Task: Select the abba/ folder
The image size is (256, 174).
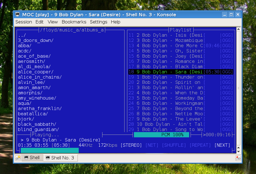Action: tap(25, 46)
